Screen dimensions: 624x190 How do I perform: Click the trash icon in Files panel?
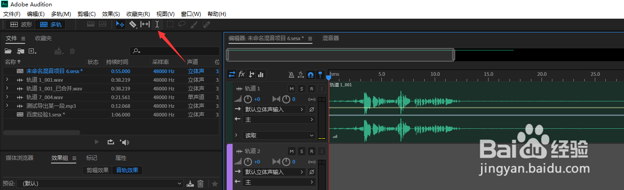pos(72,51)
